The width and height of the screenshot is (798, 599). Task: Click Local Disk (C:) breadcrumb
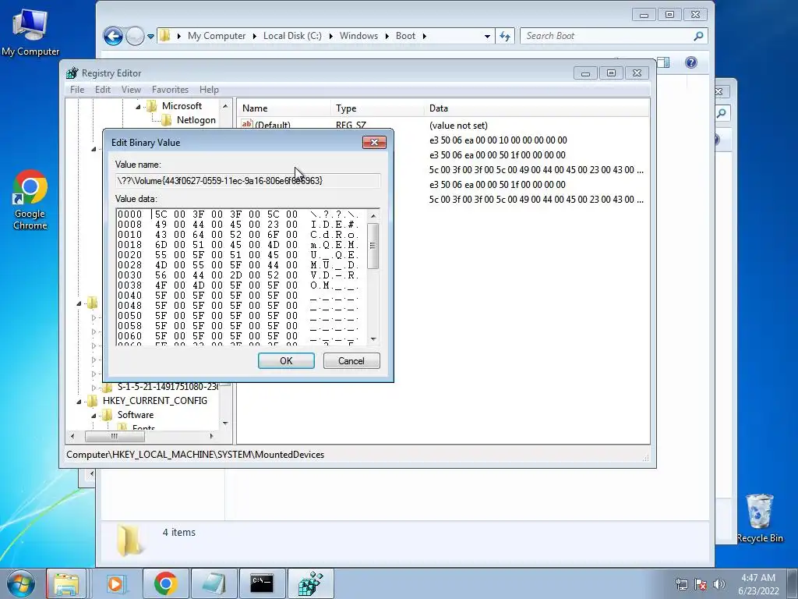pyautogui.click(x=292, y=36)
